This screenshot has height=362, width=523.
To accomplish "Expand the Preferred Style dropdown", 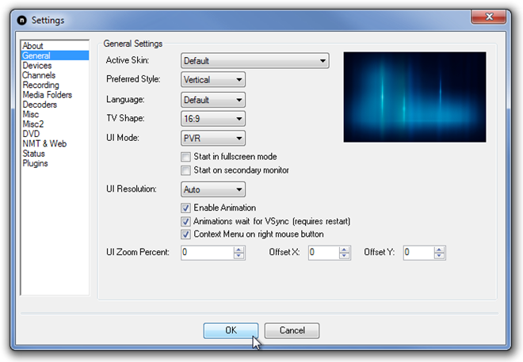I will pyautogui.click(x=213, y=80).
